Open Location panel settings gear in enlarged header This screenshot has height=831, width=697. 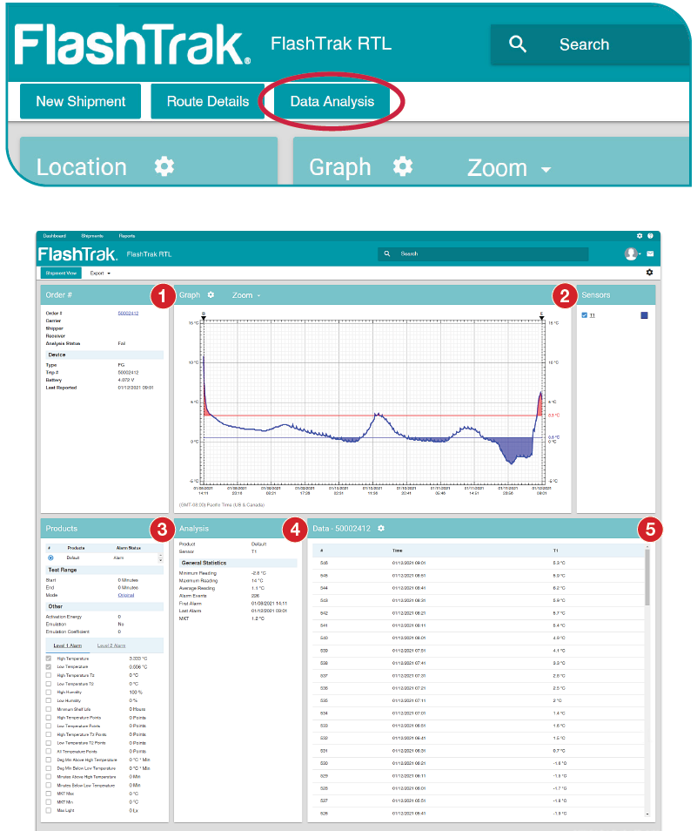164,166
